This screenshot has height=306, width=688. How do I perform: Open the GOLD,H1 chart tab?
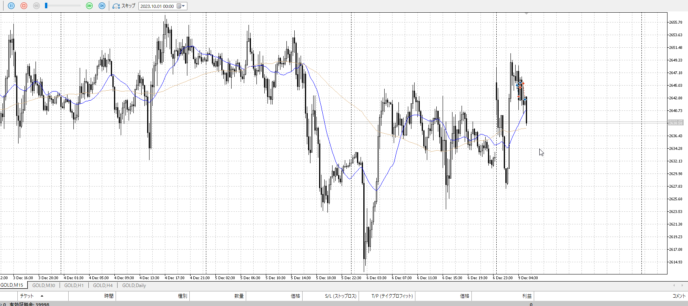tap(74, 285)
